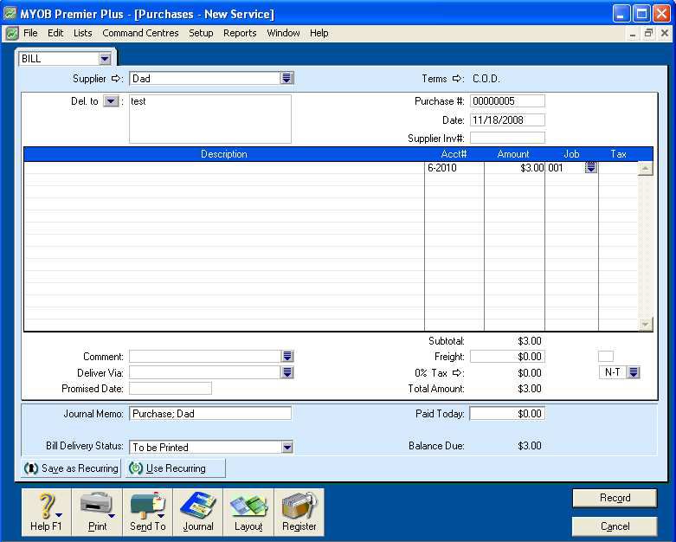
Task: Open the Job 001 selection list
Action: click(591, 167)
